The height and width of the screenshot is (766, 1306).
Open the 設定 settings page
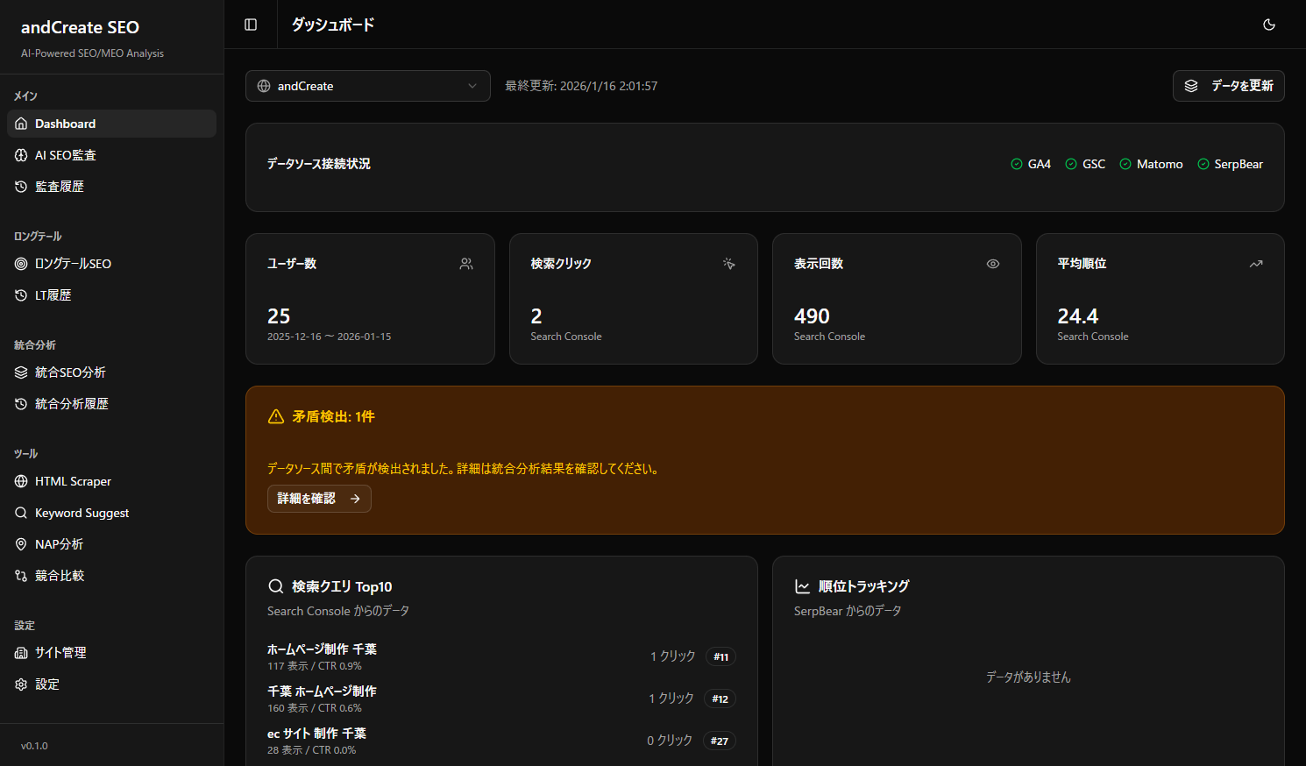pos(46,684)
